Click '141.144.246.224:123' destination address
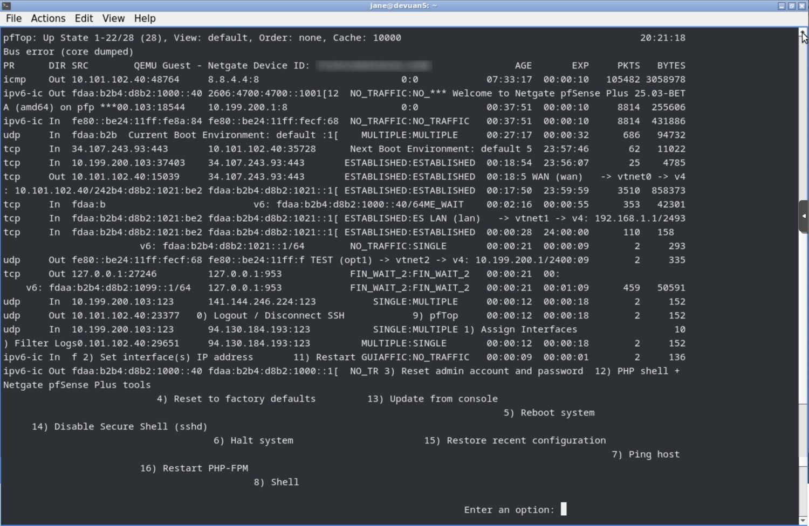This screenshot has height=526, width=809. click(x=262, y=301)
